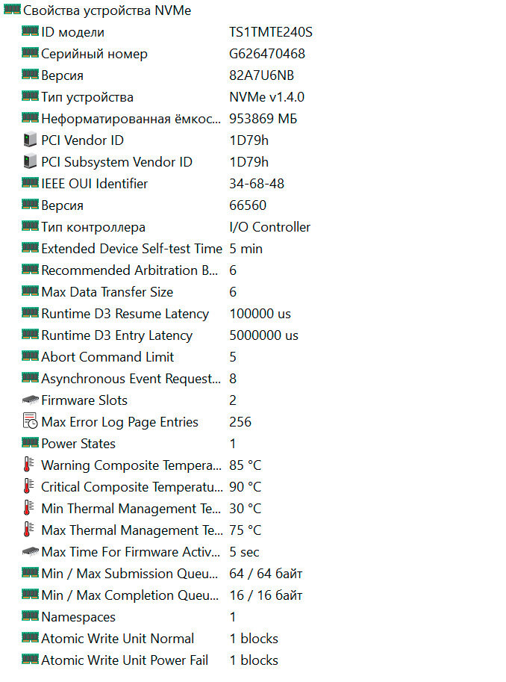The width and height of the screenshot is (506, 682).
Task: Click the value I/O Controller
Action: [269, 227]
